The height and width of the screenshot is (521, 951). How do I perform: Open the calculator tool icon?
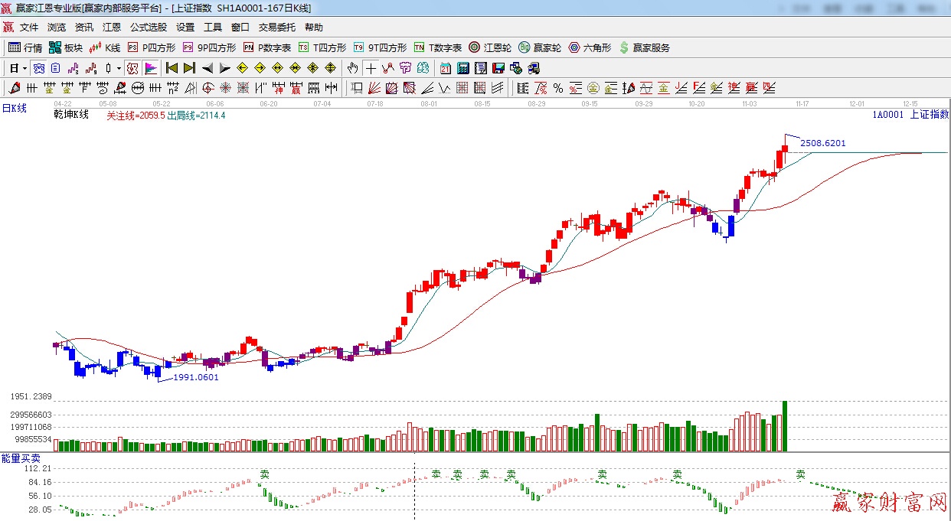coord(463,68)
